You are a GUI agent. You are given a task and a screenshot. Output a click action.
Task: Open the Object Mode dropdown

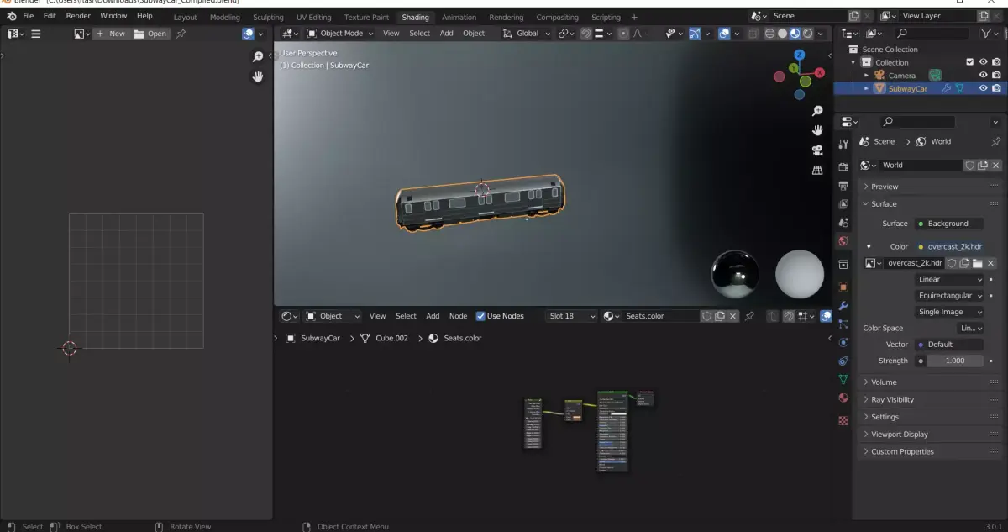click(342, 34)
